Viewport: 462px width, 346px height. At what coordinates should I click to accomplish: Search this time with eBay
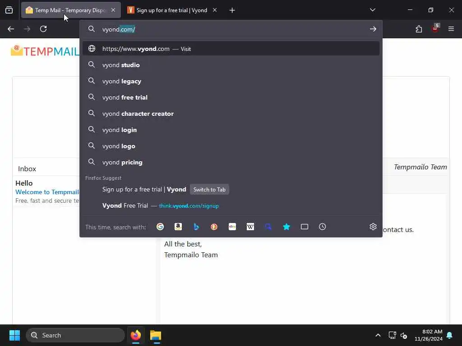coord(232,227)
